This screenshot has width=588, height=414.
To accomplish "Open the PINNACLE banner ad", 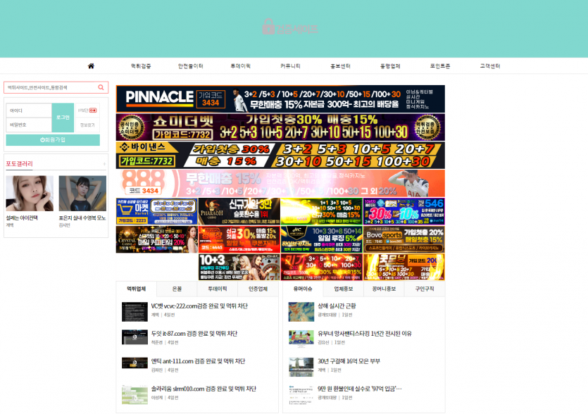I will point(280,99).
